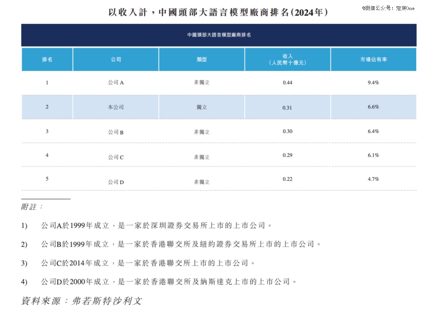Click footnote 4 mentioning 納斯達克
This screenshot has width=429, height=315.
(169, 282)
